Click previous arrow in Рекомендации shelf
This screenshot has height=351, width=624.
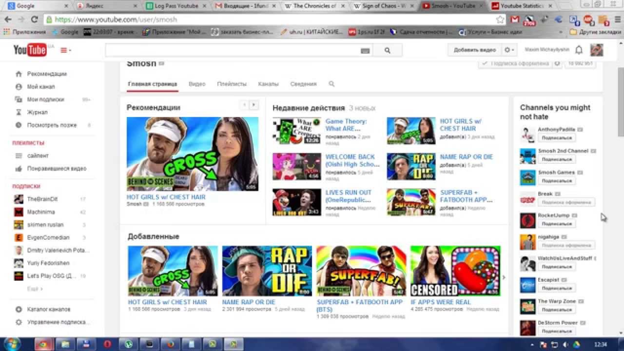[244, 105]
